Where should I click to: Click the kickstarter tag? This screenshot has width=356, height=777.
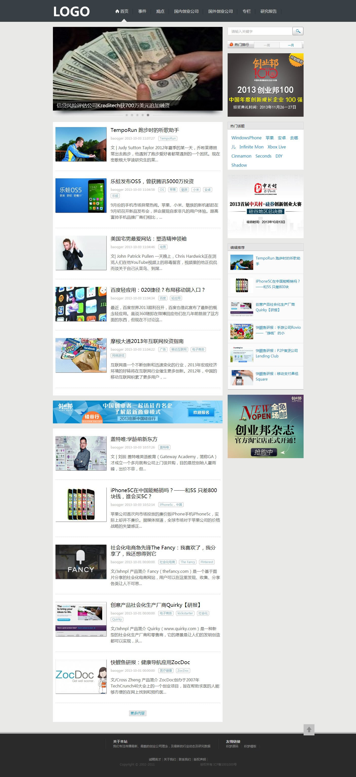click(185, 613)
